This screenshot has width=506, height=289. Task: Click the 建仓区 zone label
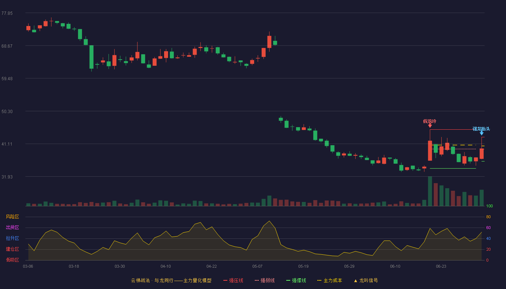pos(12,249)
